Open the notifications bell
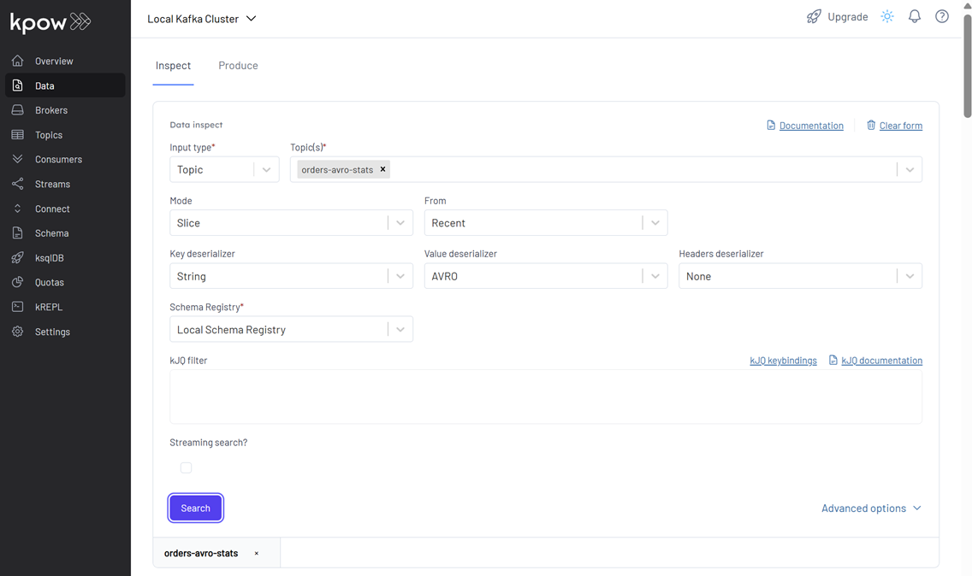Image resolution: width=972 pixels, height=576 pixels. pos(915,17)
